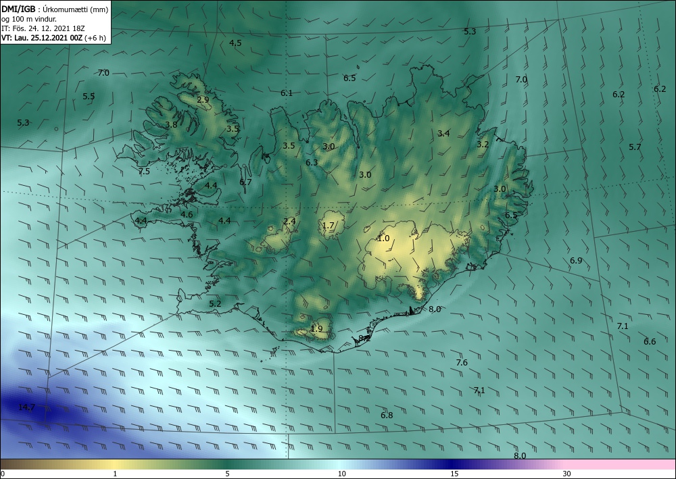Click the color scale at the 0 label
Screen dimensions: 676x479
pos(3,474)
